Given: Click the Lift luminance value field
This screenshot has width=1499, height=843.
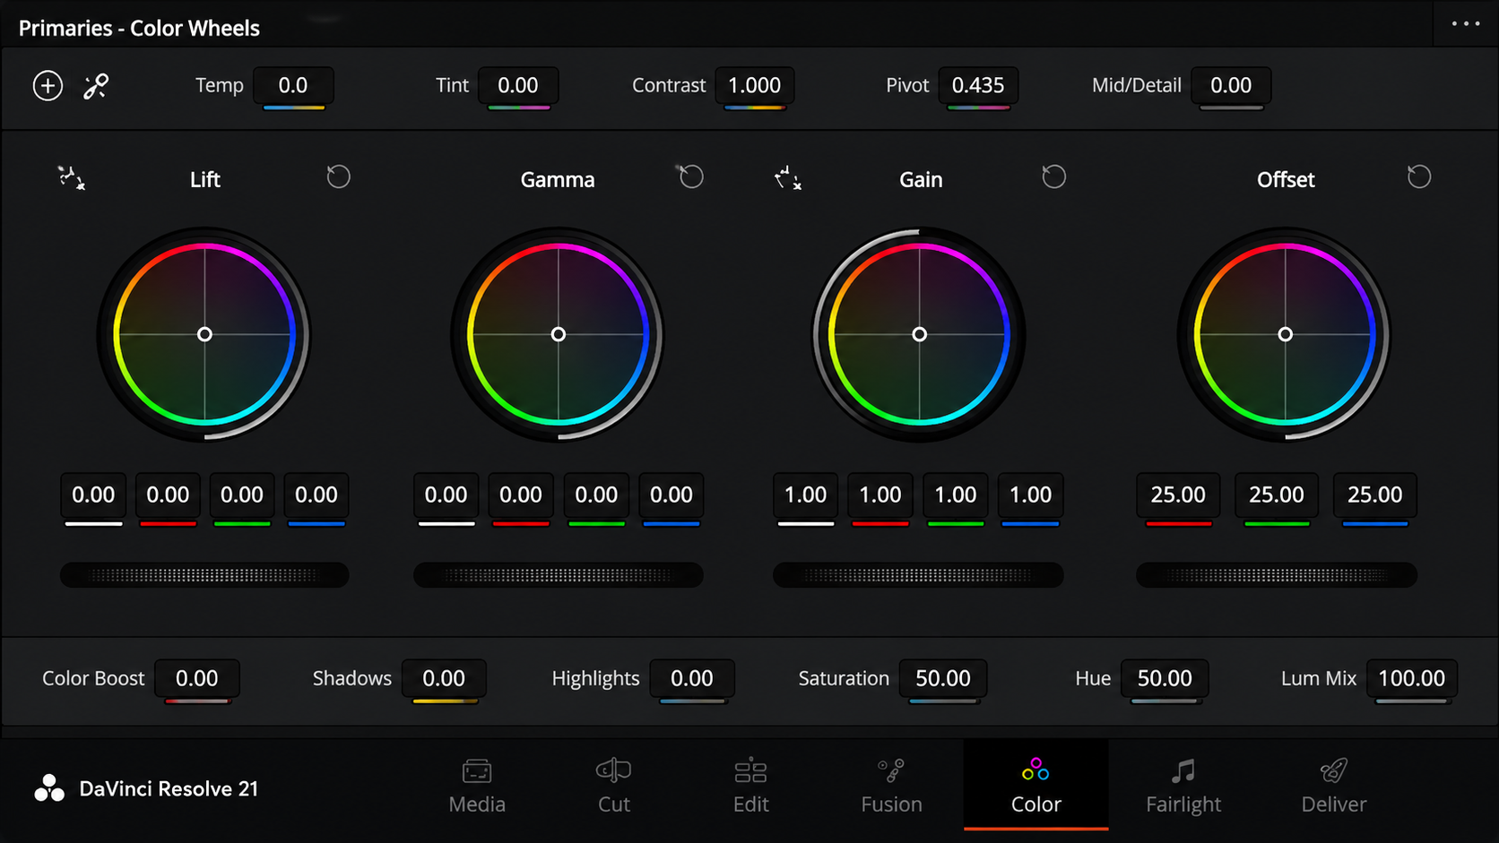Looking at the screenshot, I should (x=93, y=495).
